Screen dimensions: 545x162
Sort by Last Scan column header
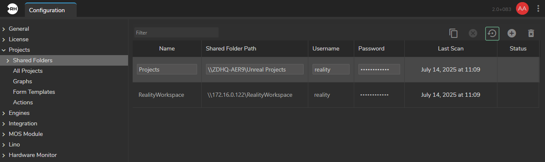point(451,49)
